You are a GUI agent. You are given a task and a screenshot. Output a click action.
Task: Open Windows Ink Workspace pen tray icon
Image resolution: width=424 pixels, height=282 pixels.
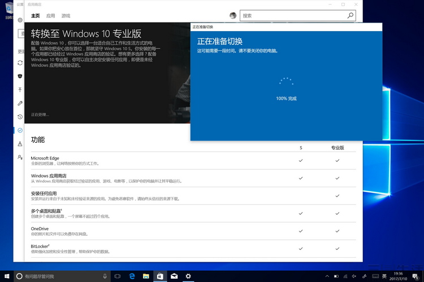click(365, 276)
